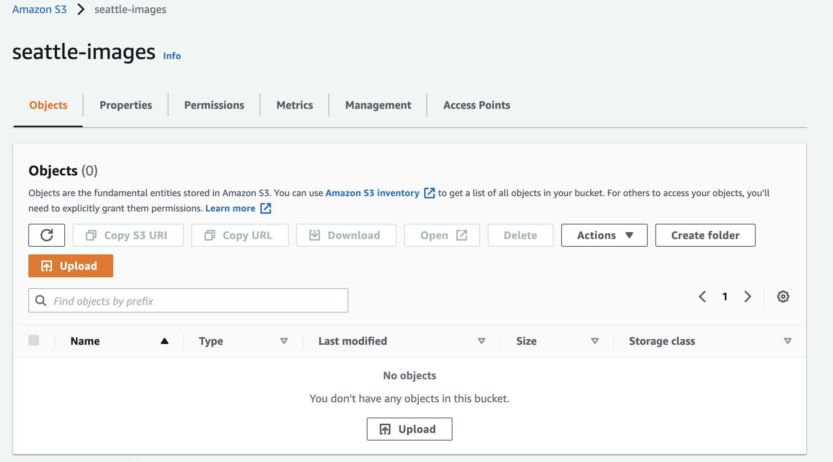
Task: Click the orange Upload icon button
Action: point(47,265)
